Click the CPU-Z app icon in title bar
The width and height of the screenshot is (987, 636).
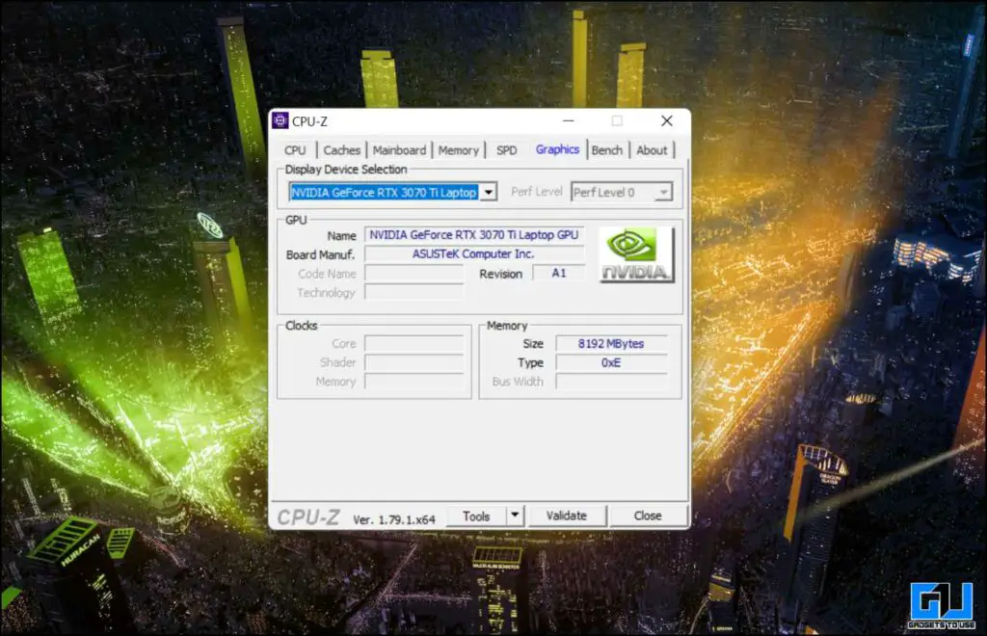tap(280, 120)
